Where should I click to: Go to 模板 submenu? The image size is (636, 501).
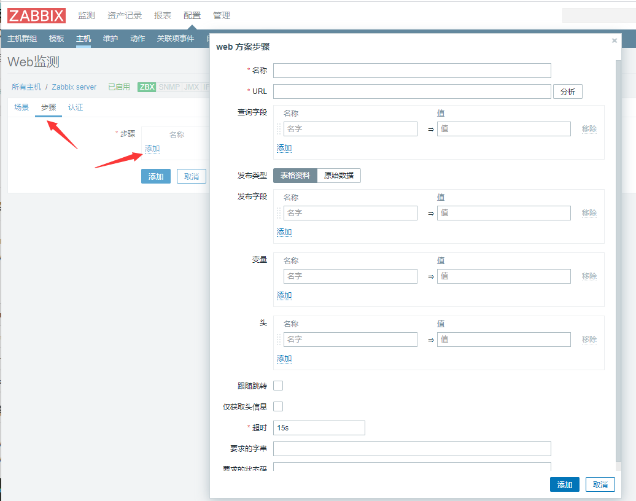pyautogui.click(x=56, y=39)
